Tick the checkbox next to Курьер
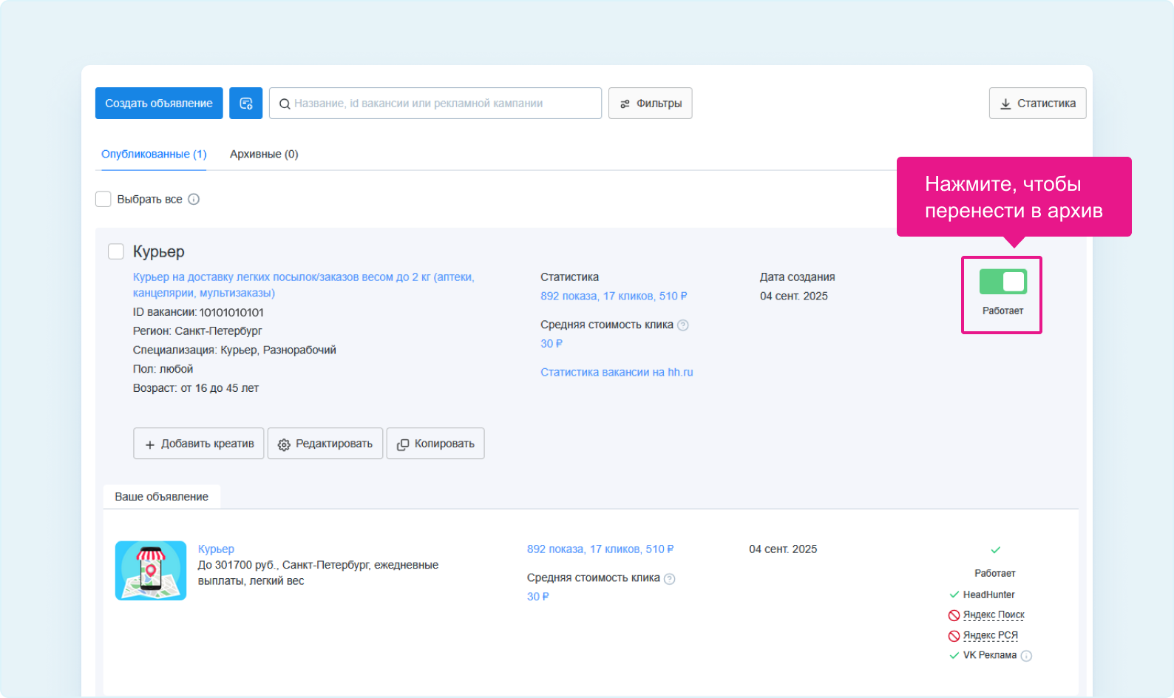 coord(116,252)
